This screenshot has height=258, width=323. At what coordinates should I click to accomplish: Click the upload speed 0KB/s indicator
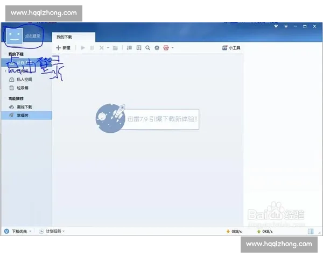(x=265, y=232)
